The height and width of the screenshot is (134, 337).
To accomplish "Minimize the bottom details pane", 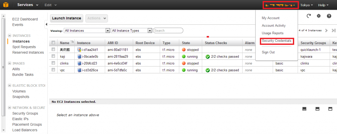I will click(x=304, y=109).
